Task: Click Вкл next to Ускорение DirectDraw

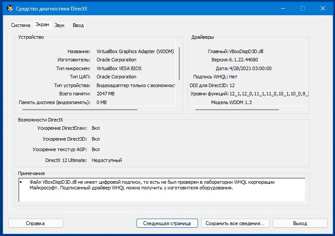Action: [x=96, y=128]
